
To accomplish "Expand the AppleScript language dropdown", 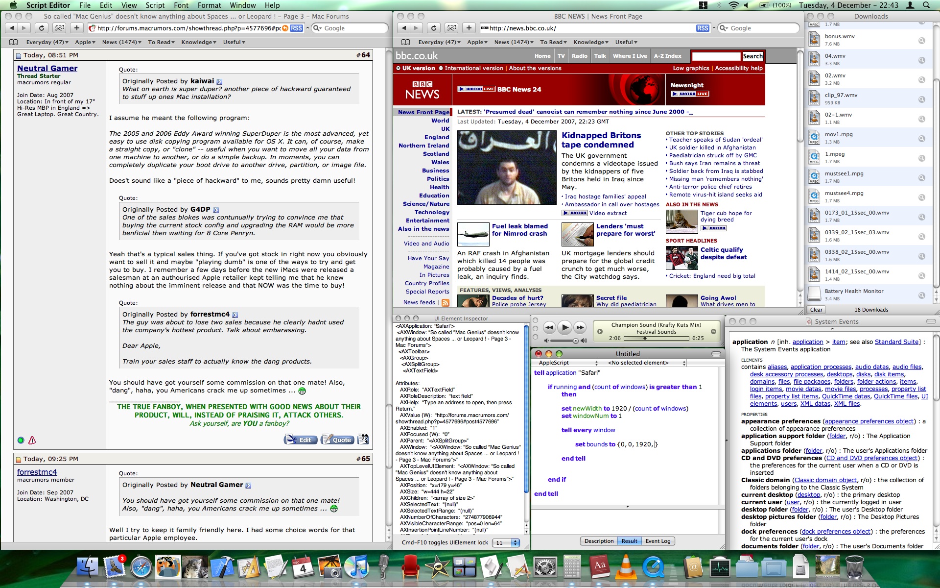I will pos(565,363).
